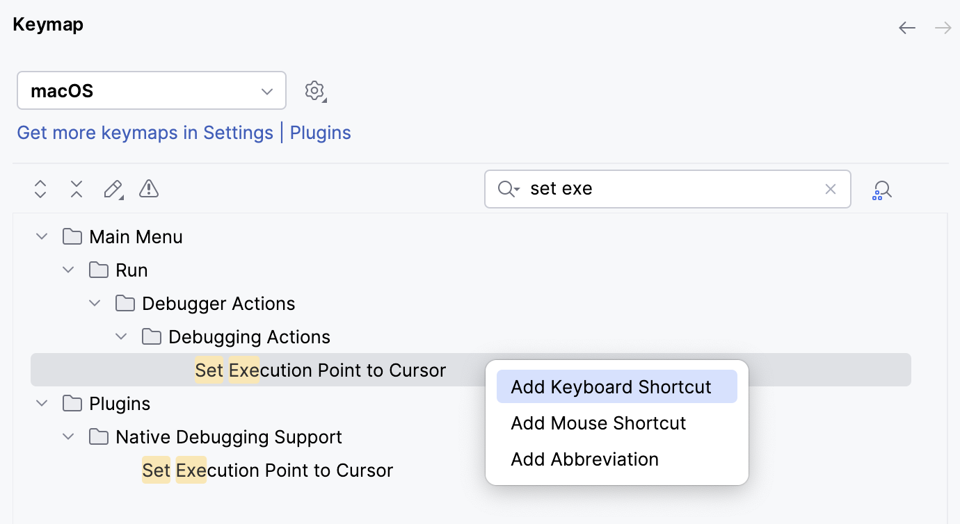Click the back navigation arrow
This screenshot has height=524, width=960.
pyautogui.click(x=906, y=28)
